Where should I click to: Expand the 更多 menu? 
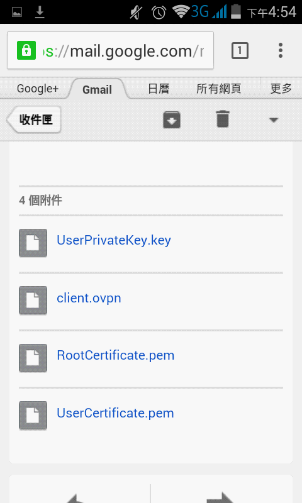(281, 89)
